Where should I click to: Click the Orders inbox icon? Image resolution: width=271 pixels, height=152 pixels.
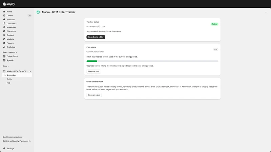pos(4,16)
